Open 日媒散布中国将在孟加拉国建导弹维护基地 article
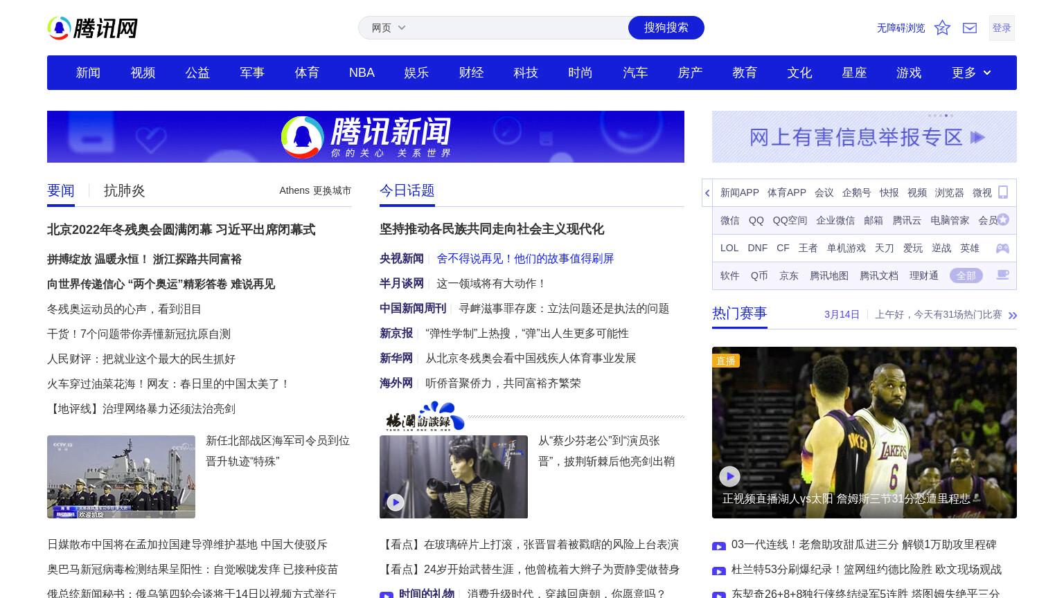 coord(187,545)
